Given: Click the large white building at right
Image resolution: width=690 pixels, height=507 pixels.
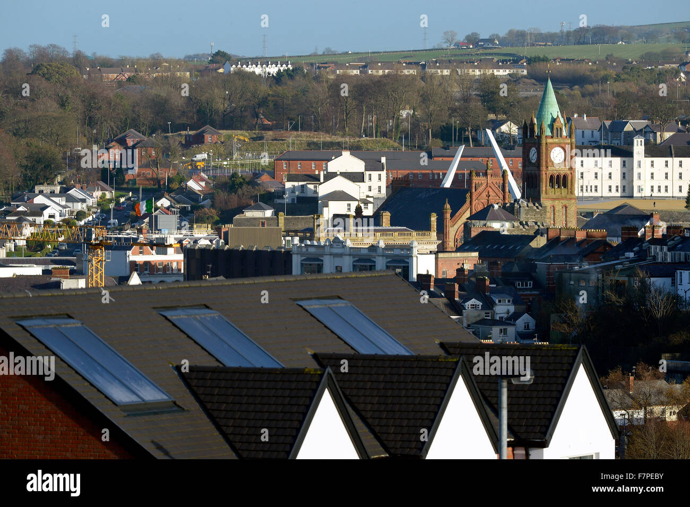Looking at the screenshot, I should (x=632, y=171).
